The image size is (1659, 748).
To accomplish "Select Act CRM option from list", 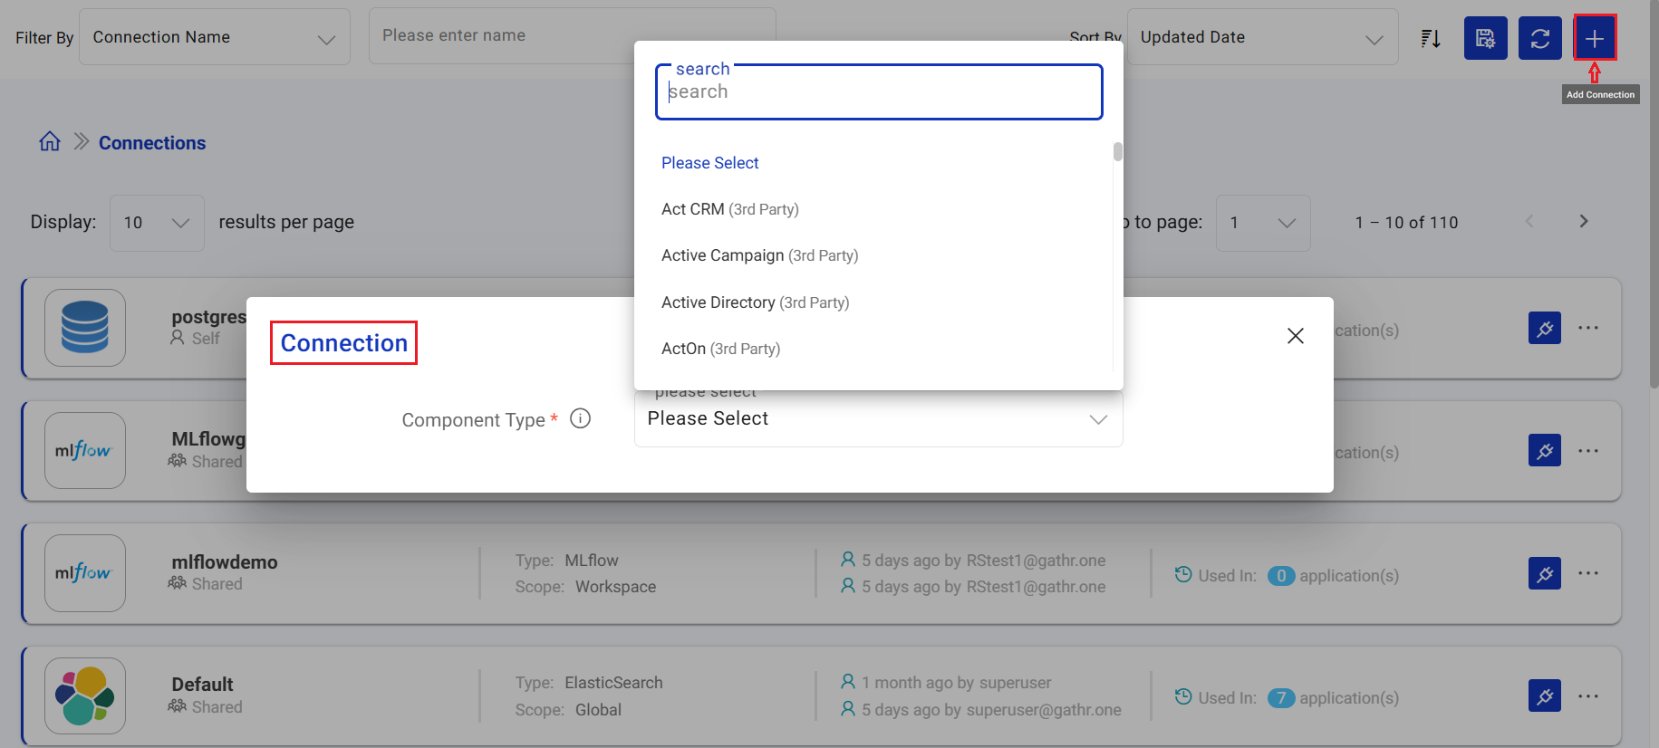I will tap(729, 209).
